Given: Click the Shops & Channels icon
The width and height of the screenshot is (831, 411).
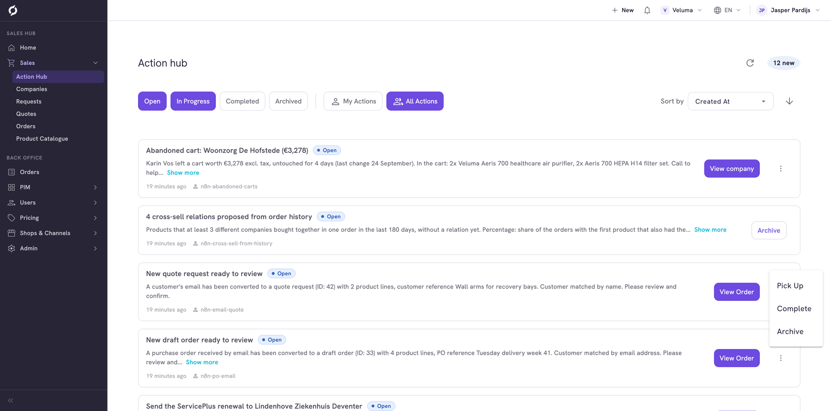Looking at the screenshot, I should (11, 233).
